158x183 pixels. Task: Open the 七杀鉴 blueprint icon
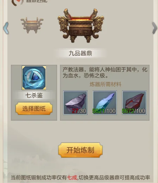coord(34,78)
